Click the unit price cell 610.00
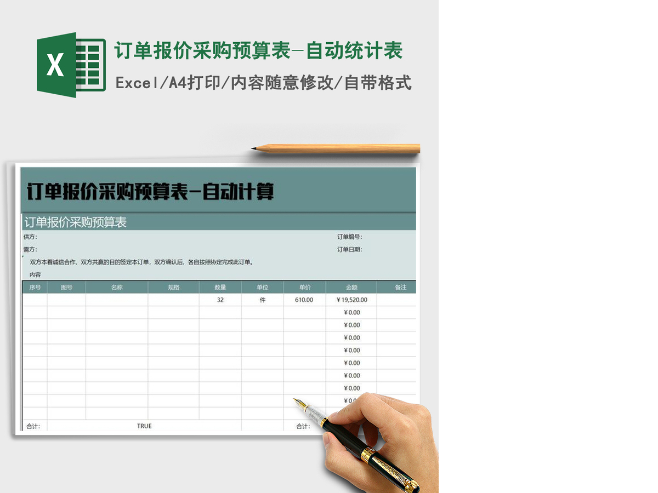 pos(304,300)
